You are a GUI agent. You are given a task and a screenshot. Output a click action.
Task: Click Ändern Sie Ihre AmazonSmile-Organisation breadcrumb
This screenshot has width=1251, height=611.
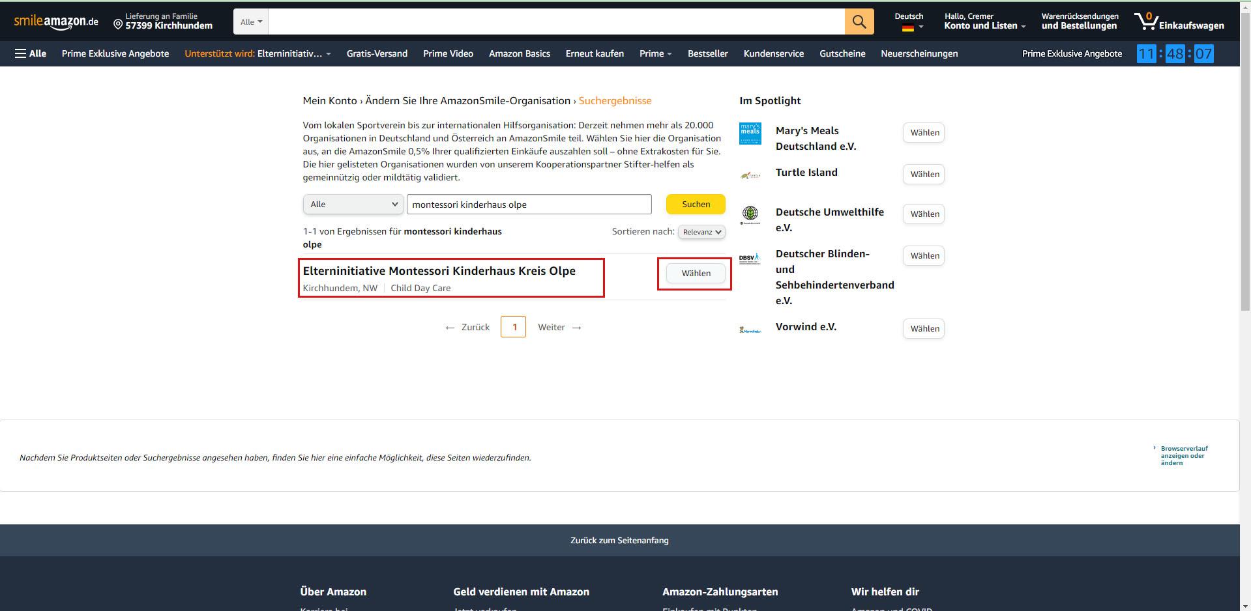(468, 101)
